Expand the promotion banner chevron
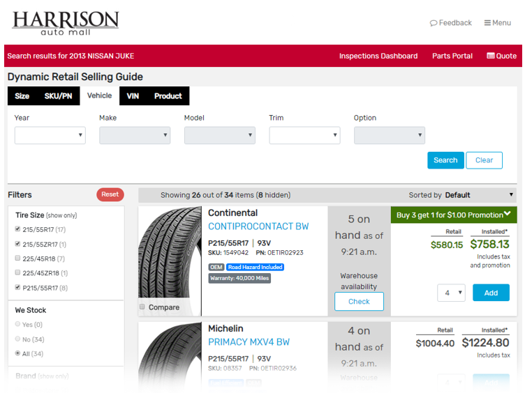This screenshot has height=393, width=525. coord(508,214)
